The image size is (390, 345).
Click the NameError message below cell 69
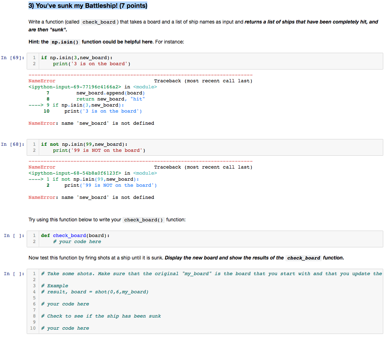coord(91,123)
